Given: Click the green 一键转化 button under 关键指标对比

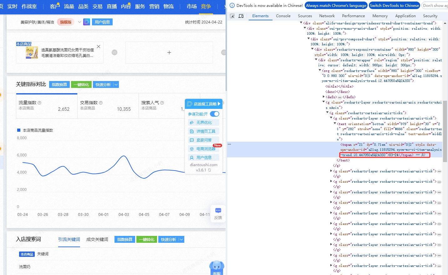Looking at the screenshot, I should (x=81, y=85).
